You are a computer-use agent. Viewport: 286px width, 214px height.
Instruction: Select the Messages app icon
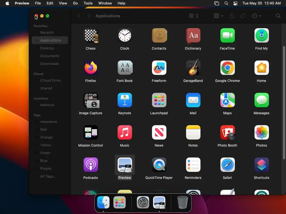coord(261,100)
